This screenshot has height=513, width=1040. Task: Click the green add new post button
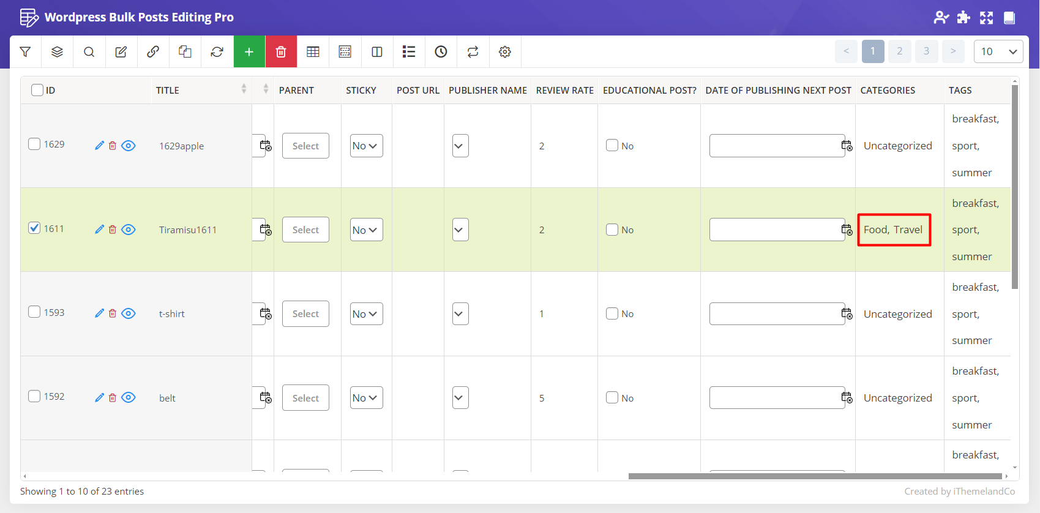point(249,52)
